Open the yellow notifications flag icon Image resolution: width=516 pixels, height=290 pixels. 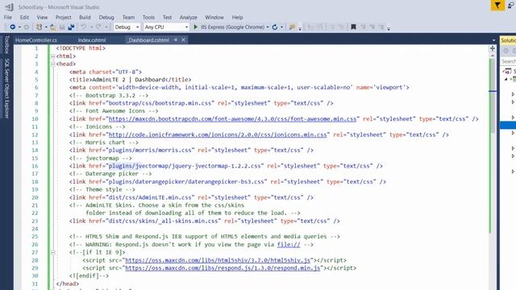point(497,6)
